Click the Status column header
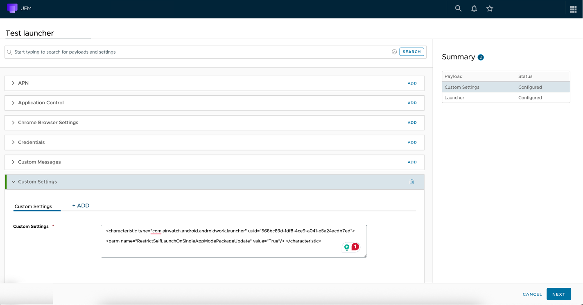Viewport: 583px width, 305px height. point(525,76)
